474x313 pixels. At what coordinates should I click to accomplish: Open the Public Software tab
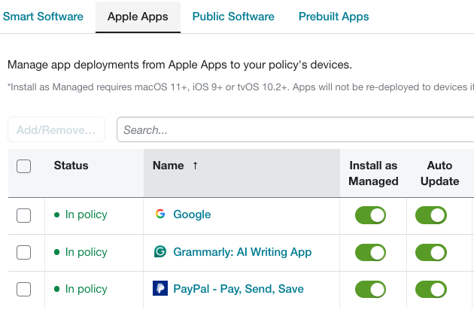(233, 17)
